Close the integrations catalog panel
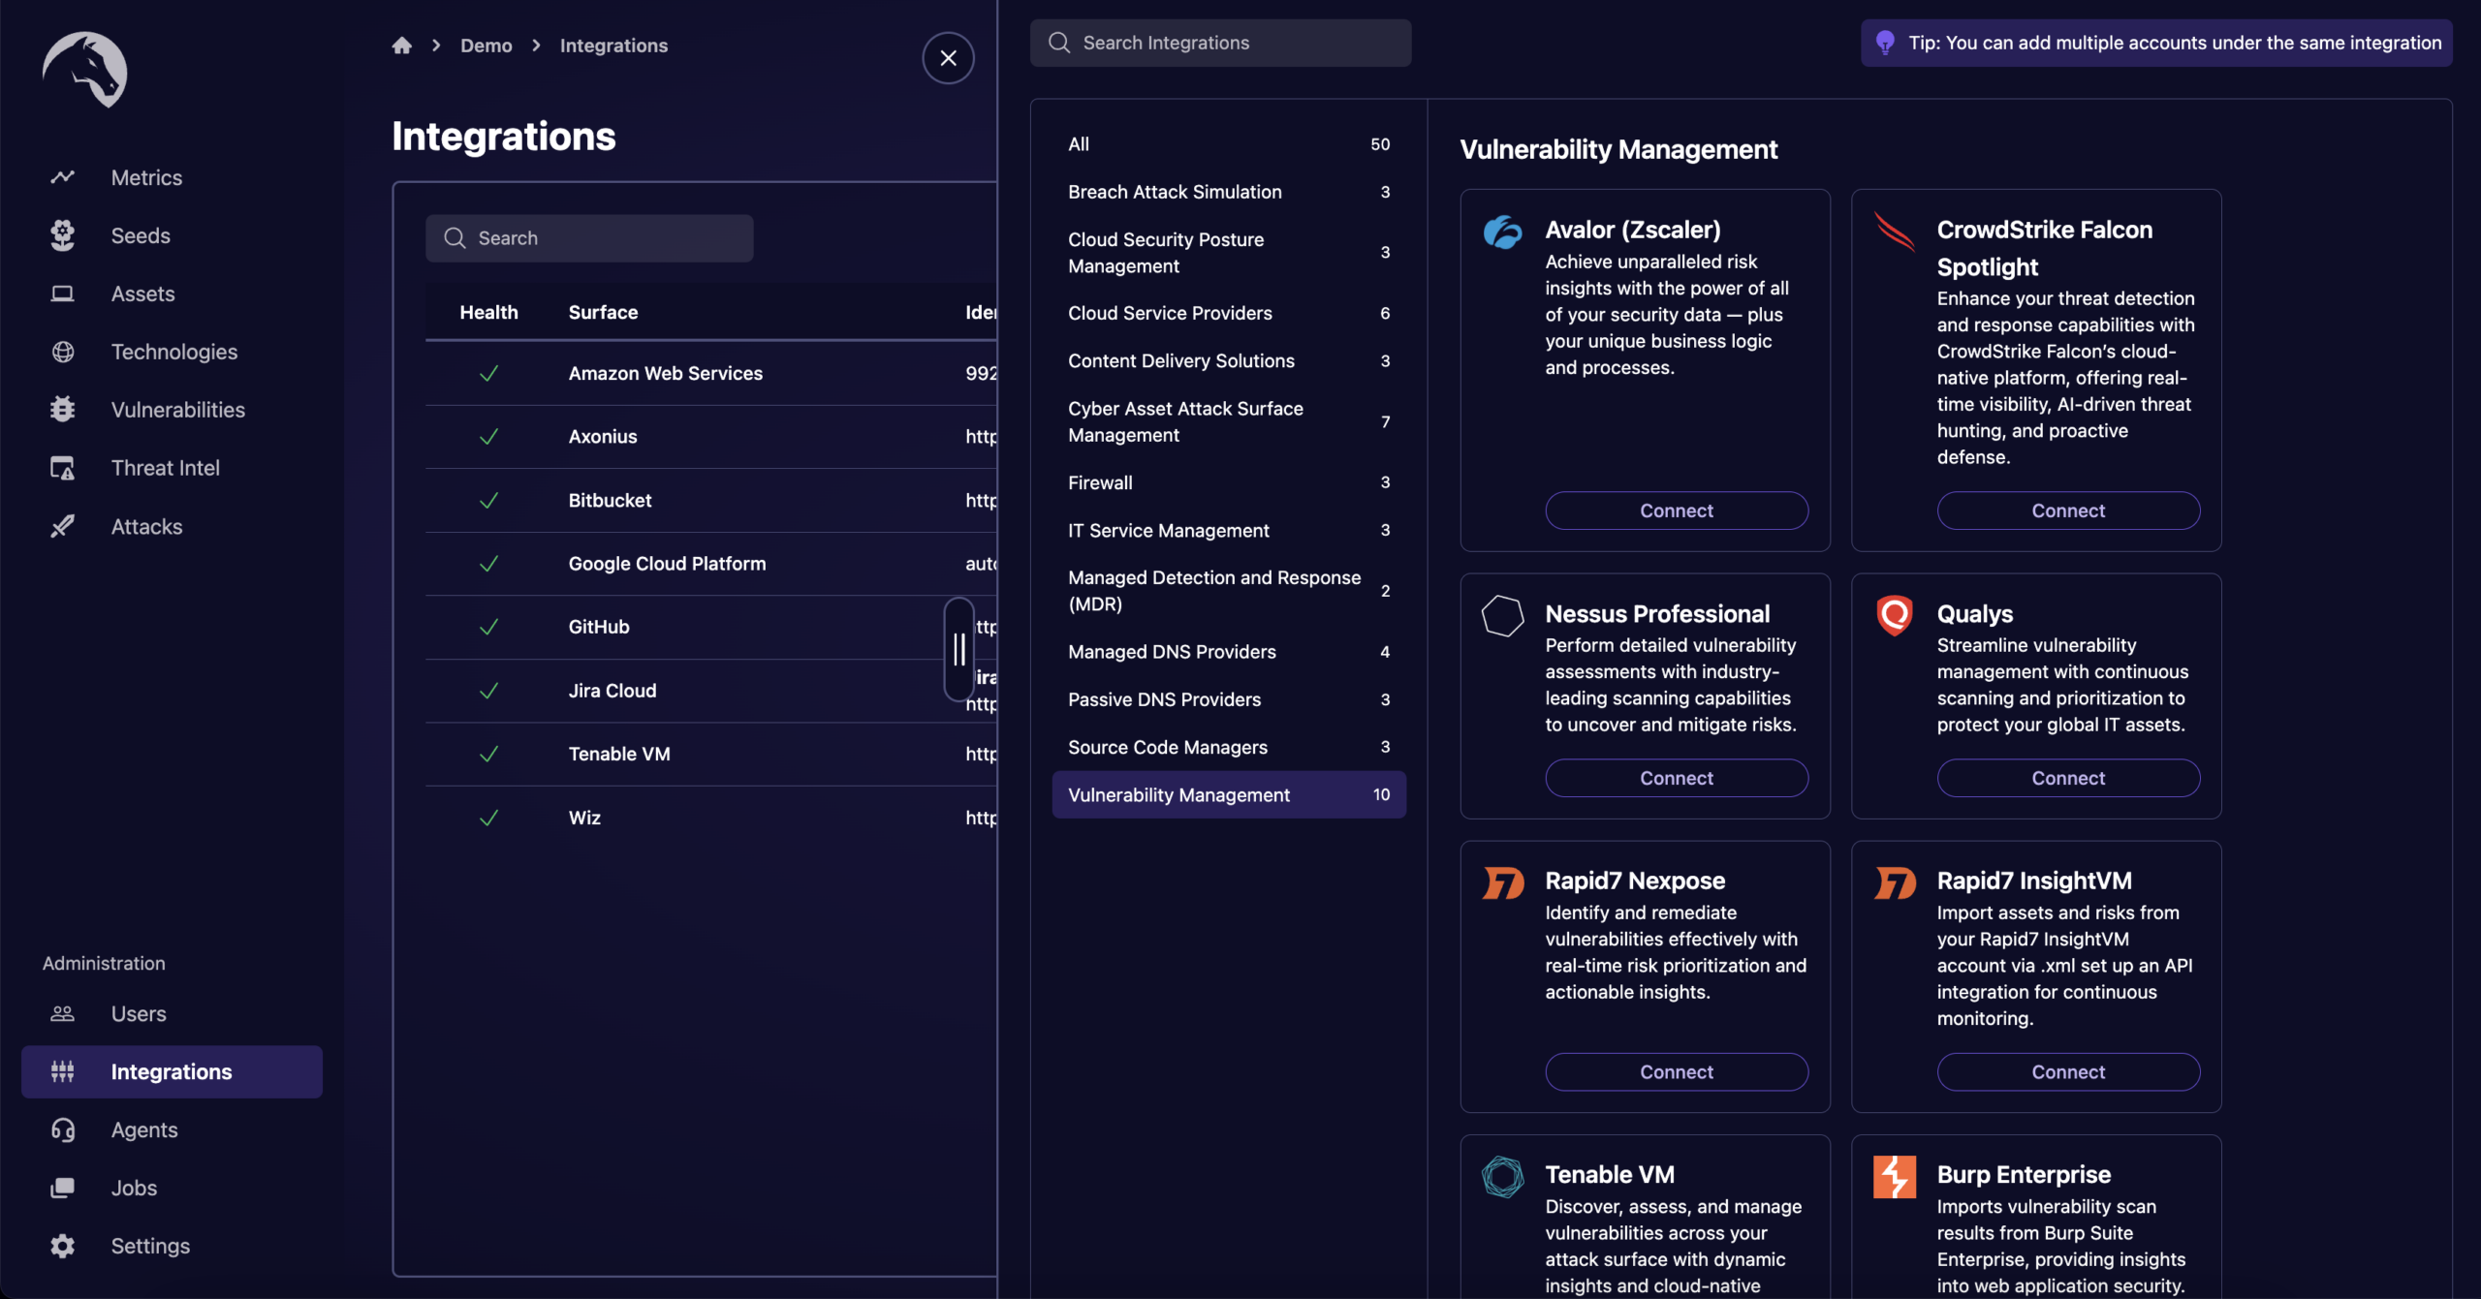This screenshot has height=1299, width=2481. [x=948, y=58]
